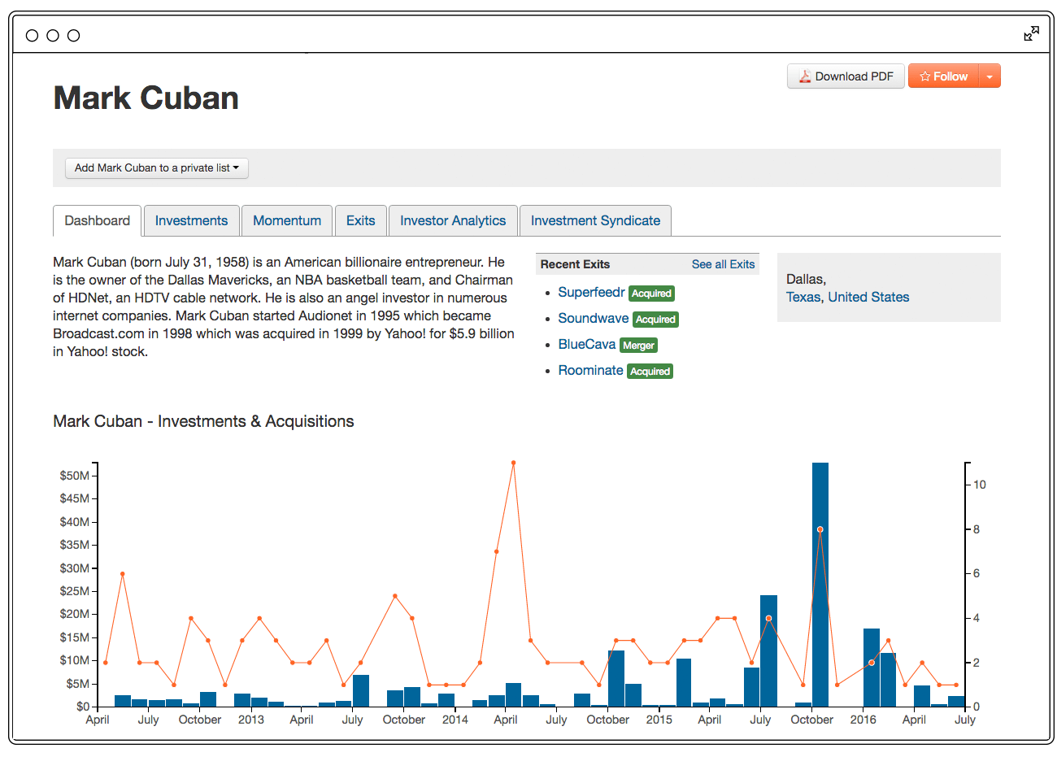
Task: Select the Dashboard tab
Action: (98, 221)
